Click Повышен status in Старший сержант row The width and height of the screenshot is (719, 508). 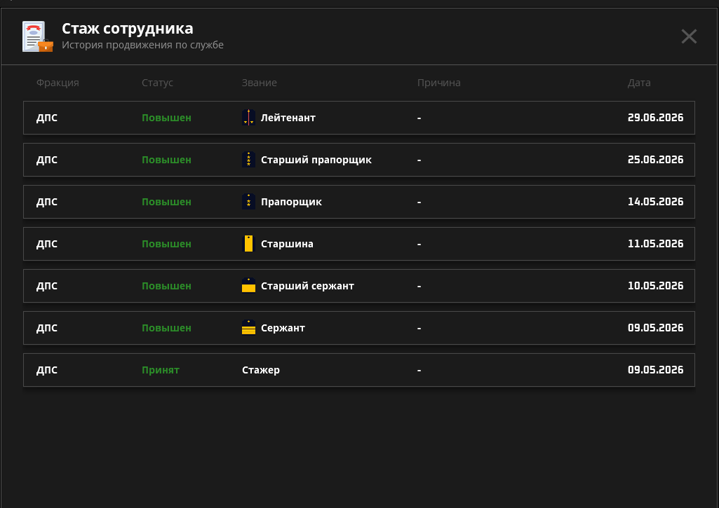[166, 286]
